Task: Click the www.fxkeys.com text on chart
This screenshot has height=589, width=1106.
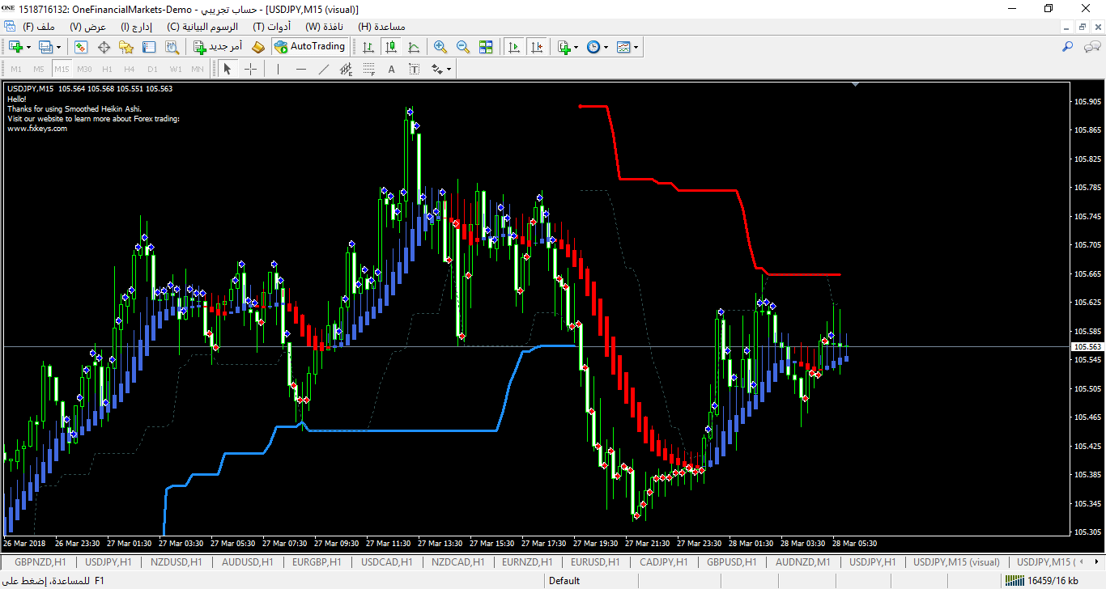Action: 37,128
